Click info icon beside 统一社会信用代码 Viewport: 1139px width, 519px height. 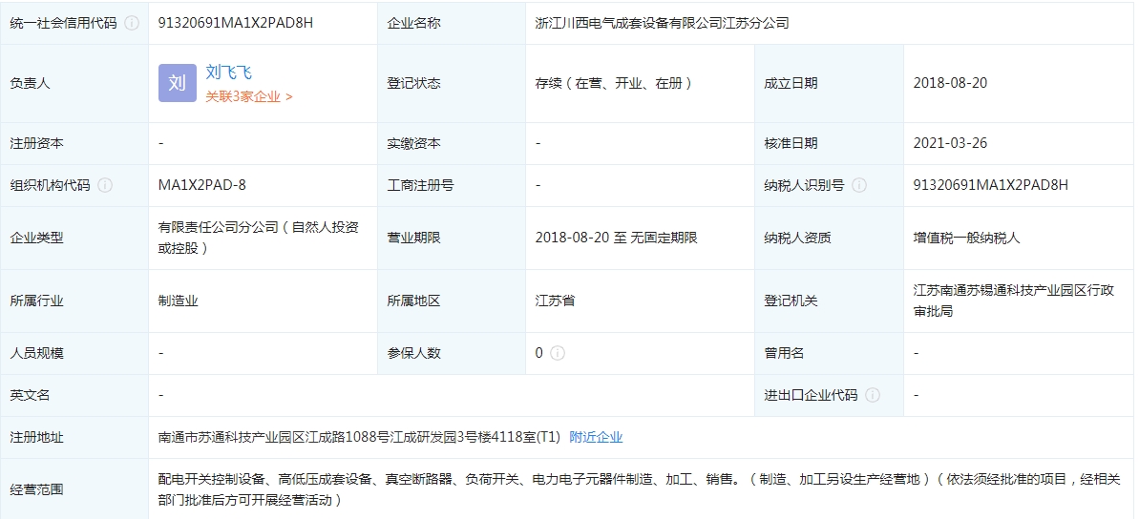tap(132, 23)
